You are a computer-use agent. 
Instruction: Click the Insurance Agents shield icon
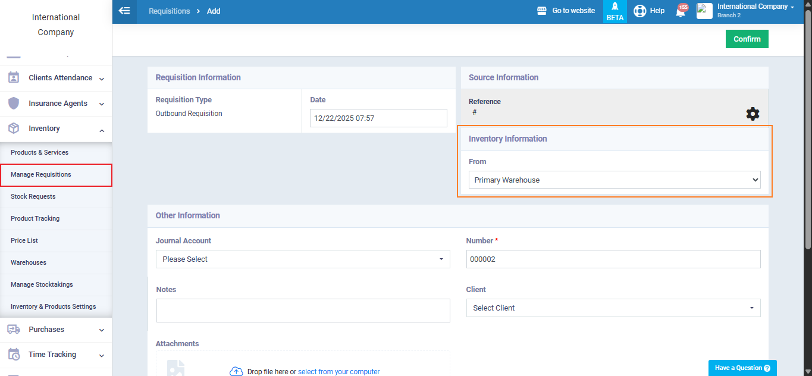coord(14,104)
